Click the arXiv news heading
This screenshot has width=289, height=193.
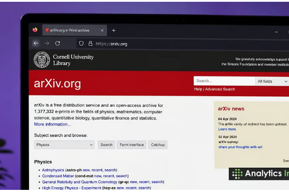(231, 109)
